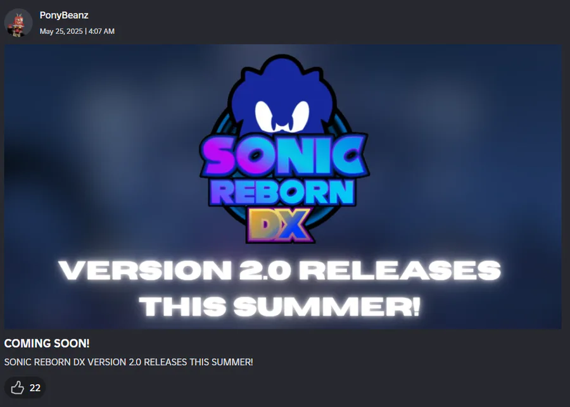Click the thumbs-up like icon
The width and height of the screenshot is (570, 407).
(x=17, y=388)
